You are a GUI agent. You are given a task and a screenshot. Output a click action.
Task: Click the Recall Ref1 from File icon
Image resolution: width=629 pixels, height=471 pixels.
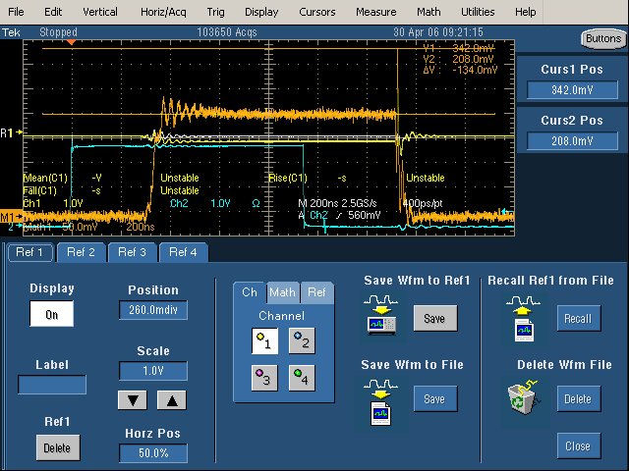click(x=523, y=318)
